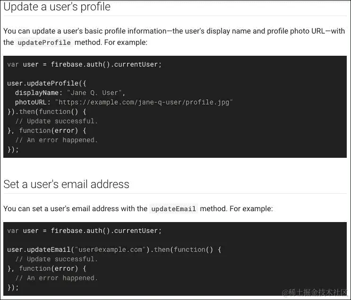The image size is (351, 300).
Task: Click "An error happened" comment in email code block
Action: point(56,278)
